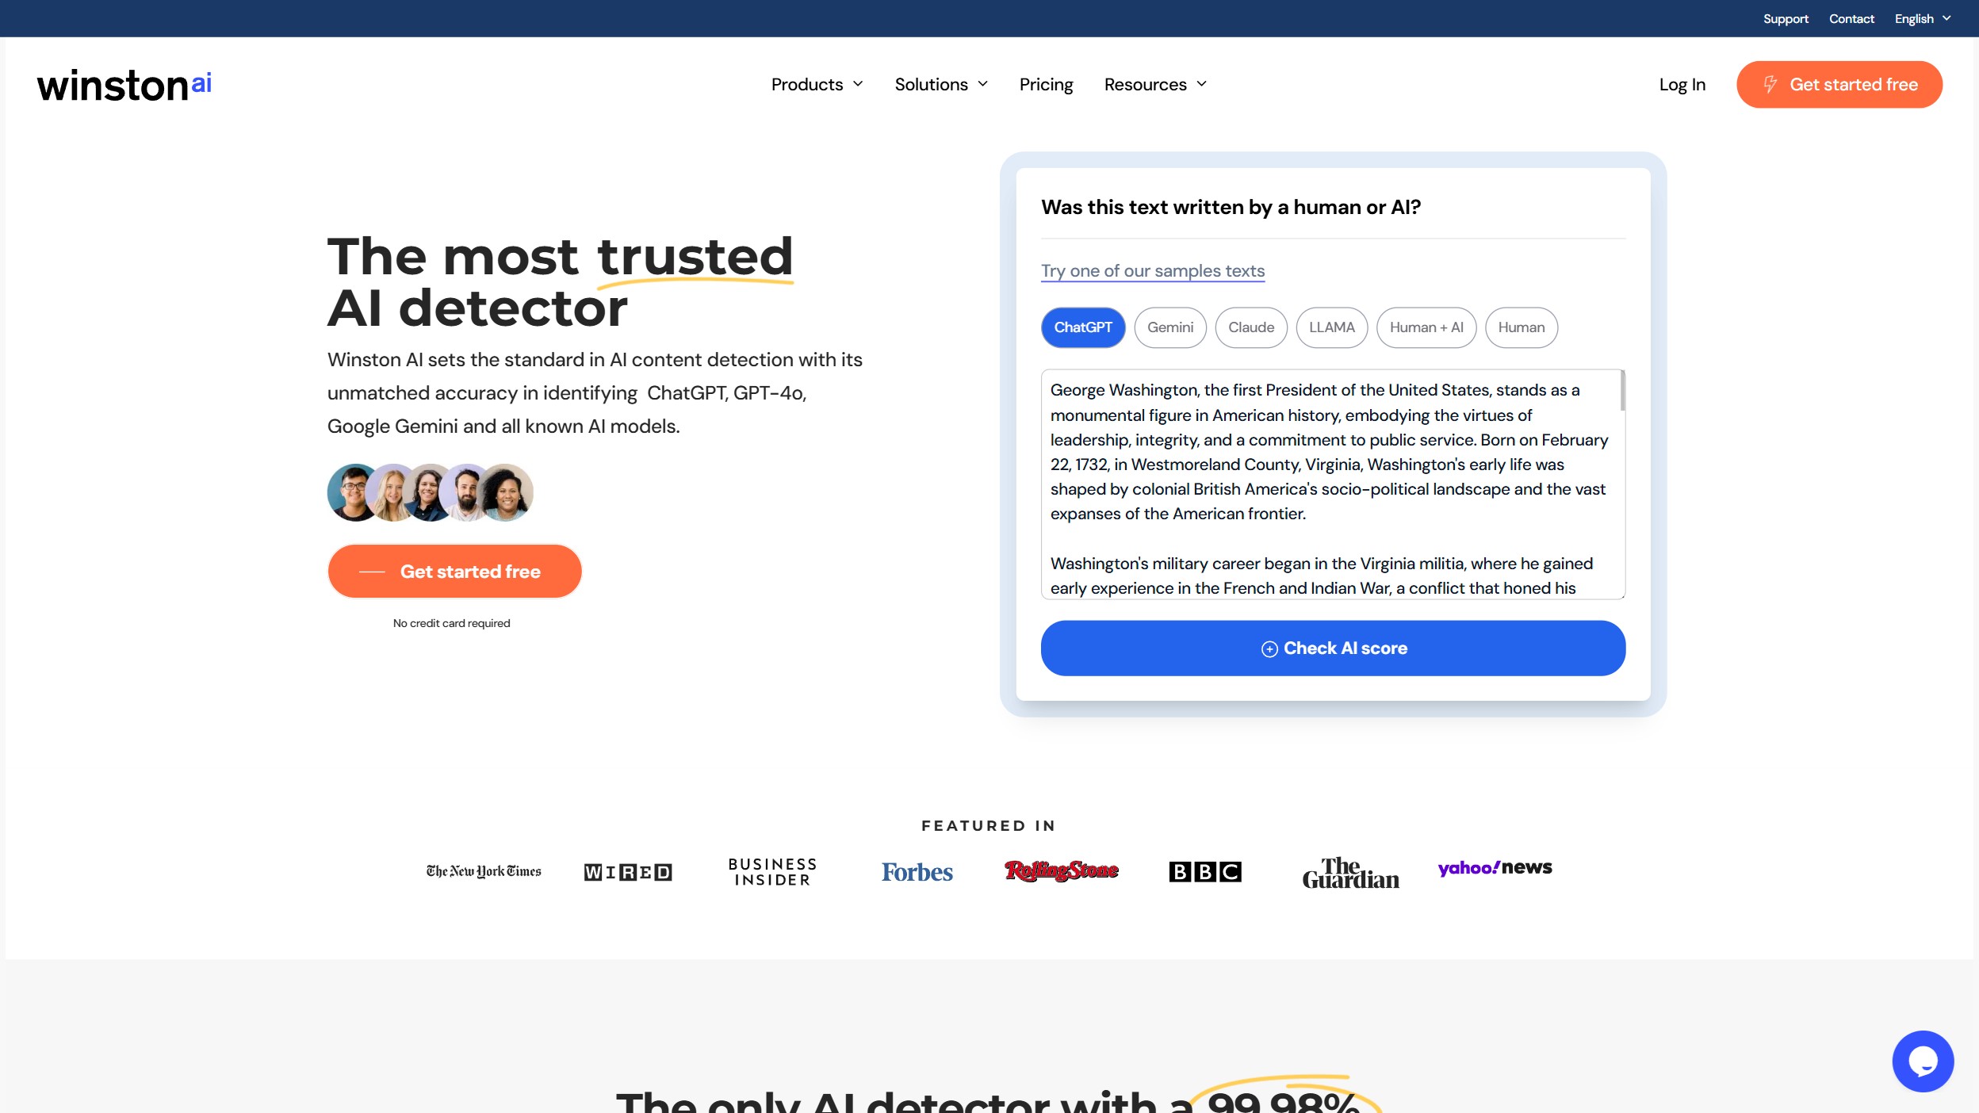The height and width of the screenshot is (1113, 1979).
Task: Click the text area scrollbar thumb
Action: point(1622,391)
